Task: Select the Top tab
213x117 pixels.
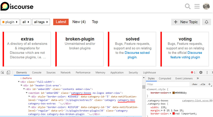Action: click(95, 22)
